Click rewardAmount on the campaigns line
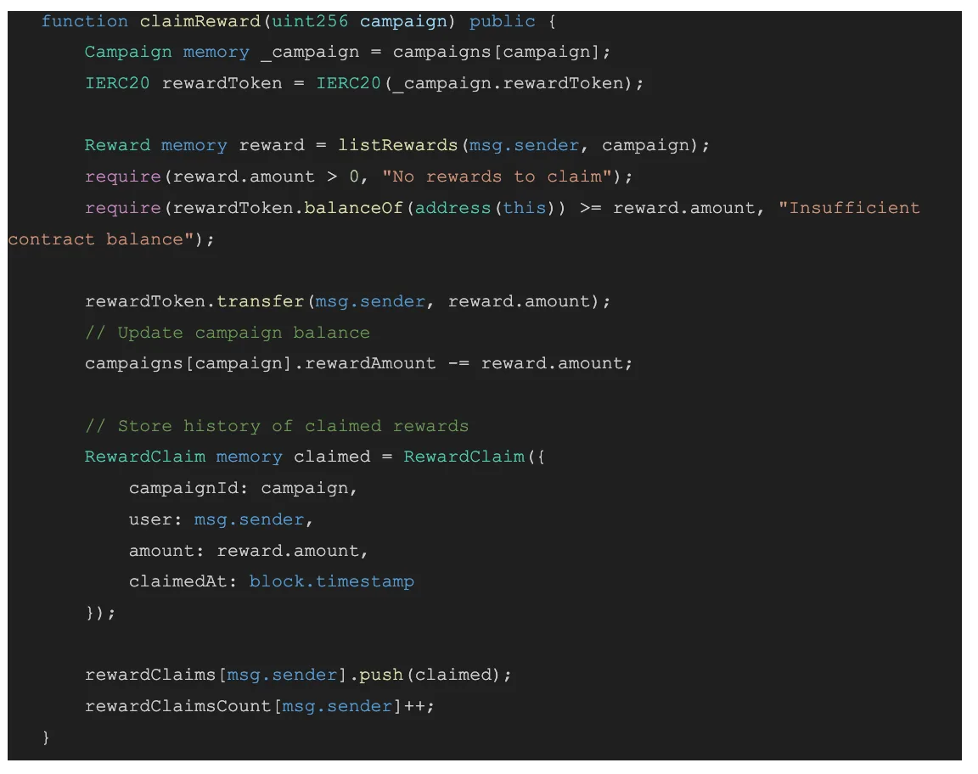978x774 pixels. tap(370, 363)
